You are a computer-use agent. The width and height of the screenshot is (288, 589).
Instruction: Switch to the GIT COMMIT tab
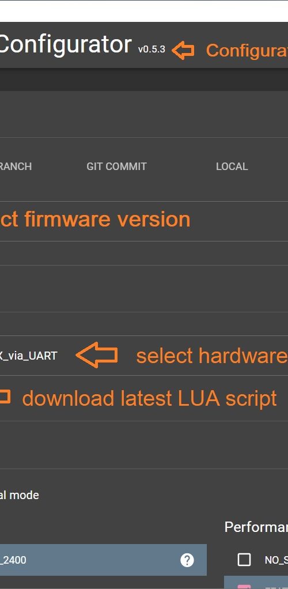[116, 167]
